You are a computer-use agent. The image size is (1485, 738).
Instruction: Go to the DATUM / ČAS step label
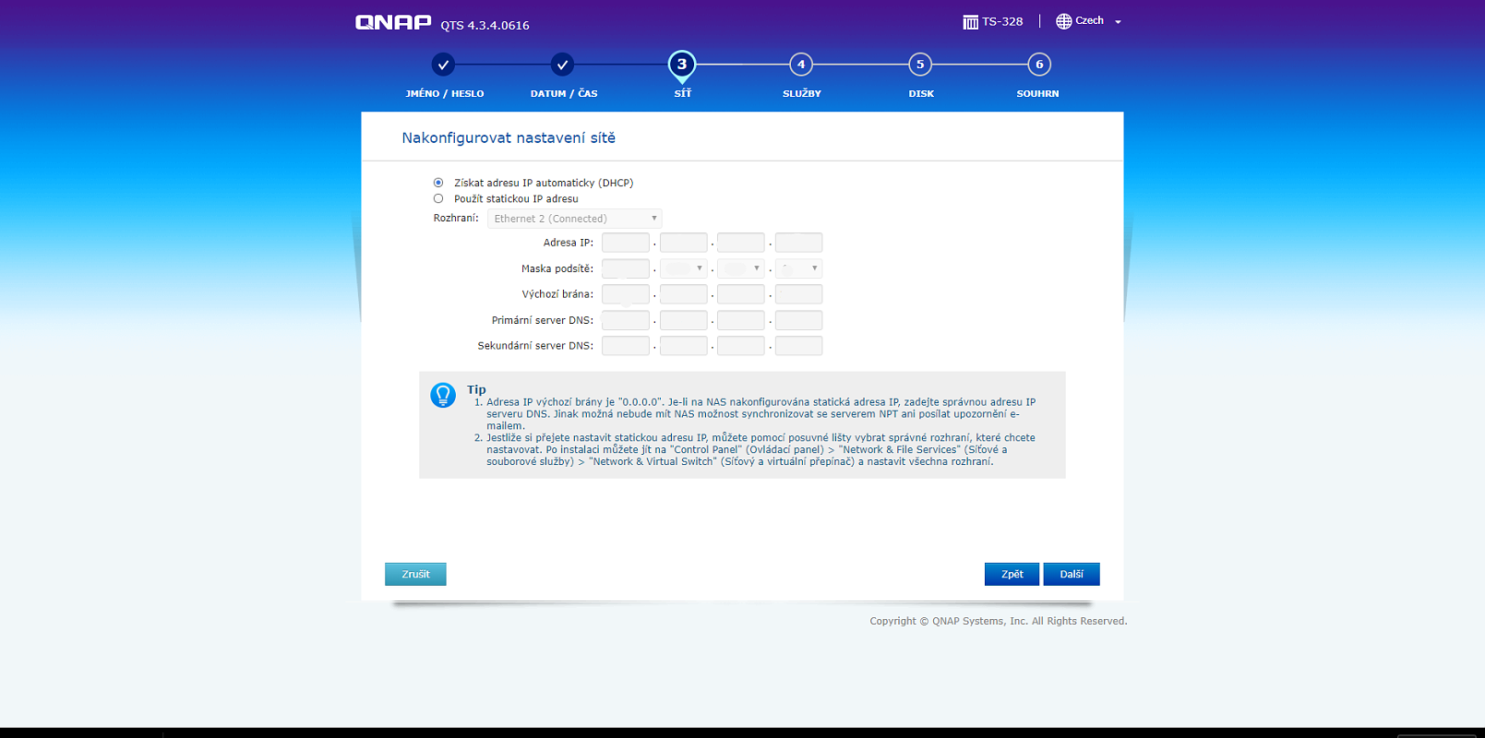pos(564,93)
